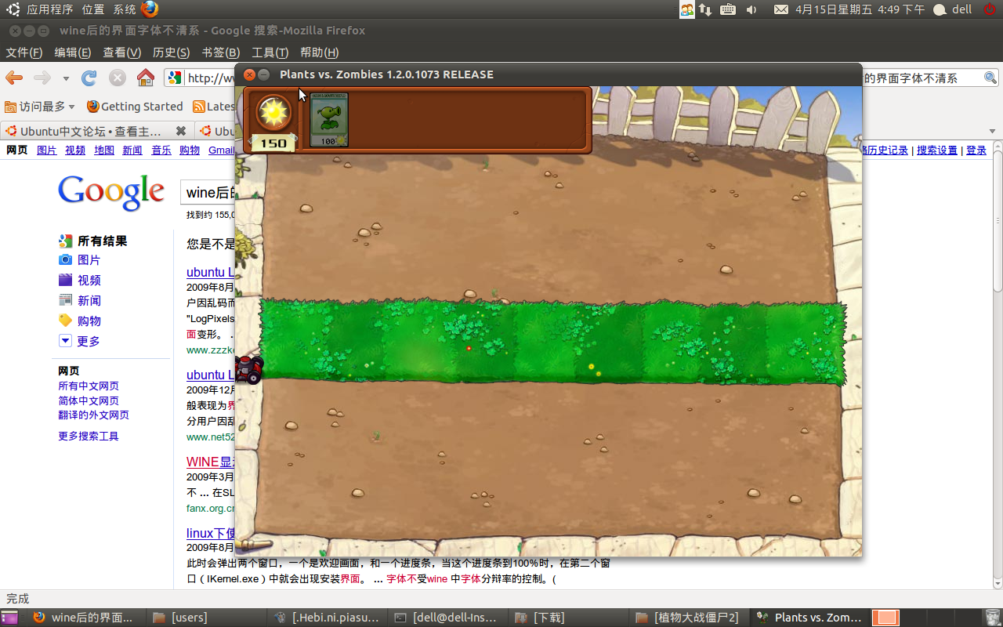Click Firefox back arrow button
This screenshot has height=627, width=1003.
coord(14,78)
